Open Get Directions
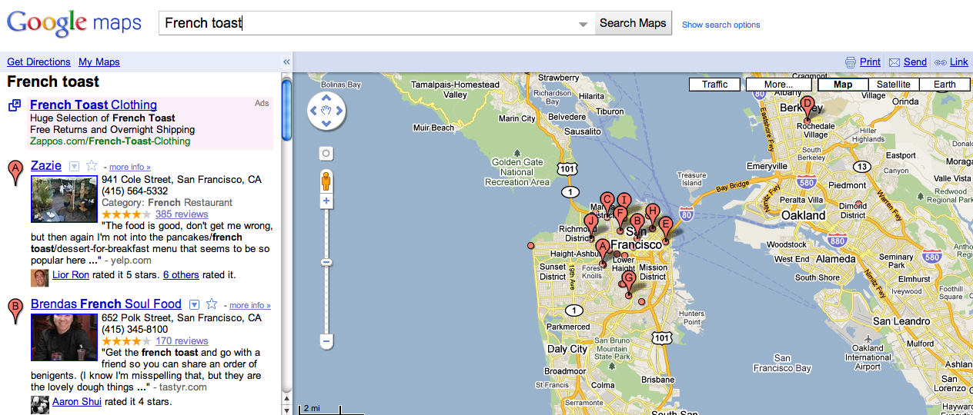 (38, 62)
